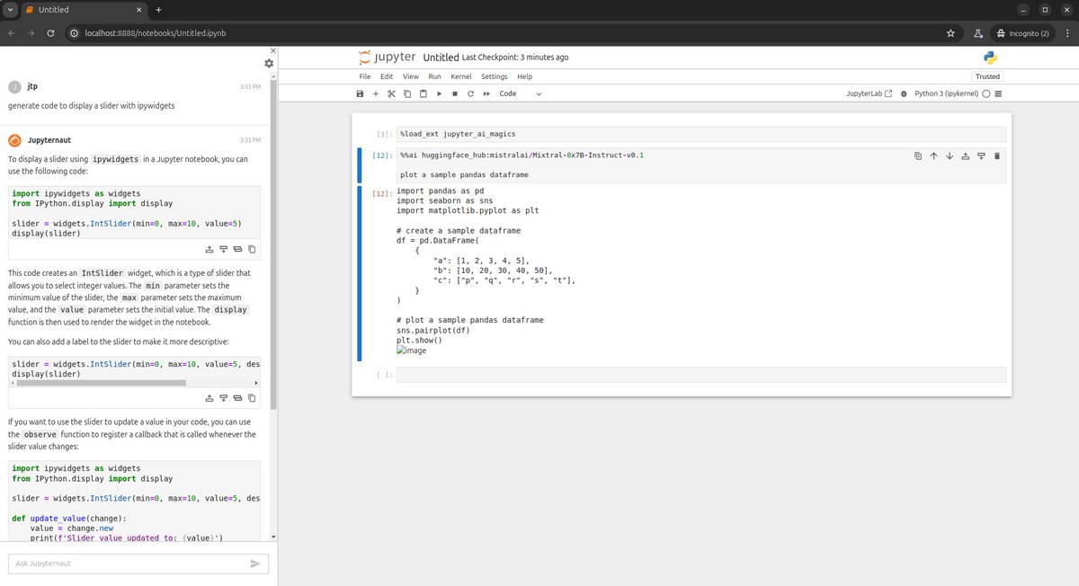Run the selected cell with the play icon
This screenshot has height=586, width=1079.
pos(439,93)
